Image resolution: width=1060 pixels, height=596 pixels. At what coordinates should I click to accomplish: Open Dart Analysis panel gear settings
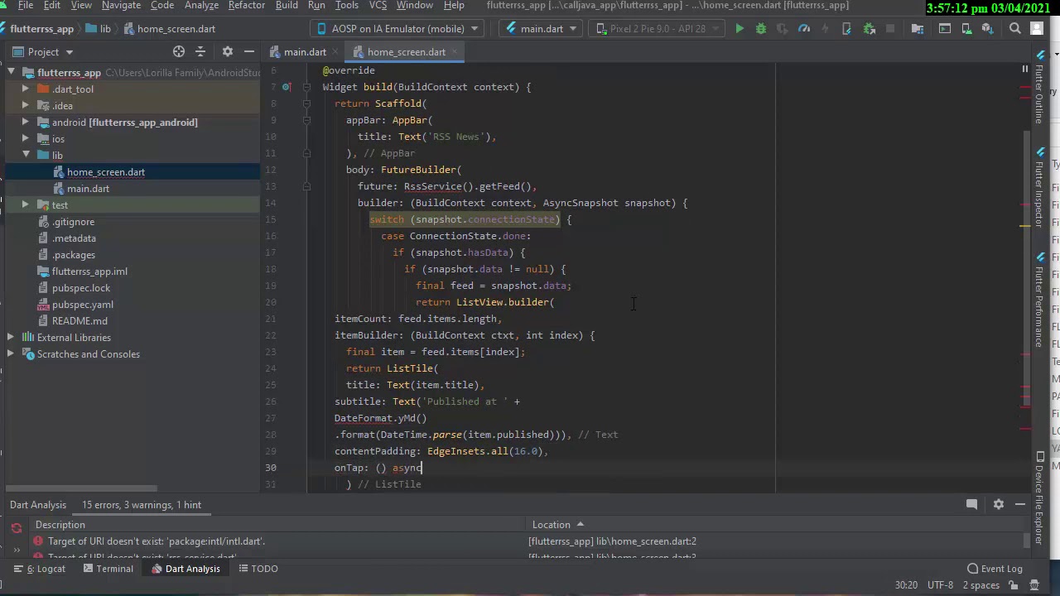pyautogui.click(x=999, y=504)
